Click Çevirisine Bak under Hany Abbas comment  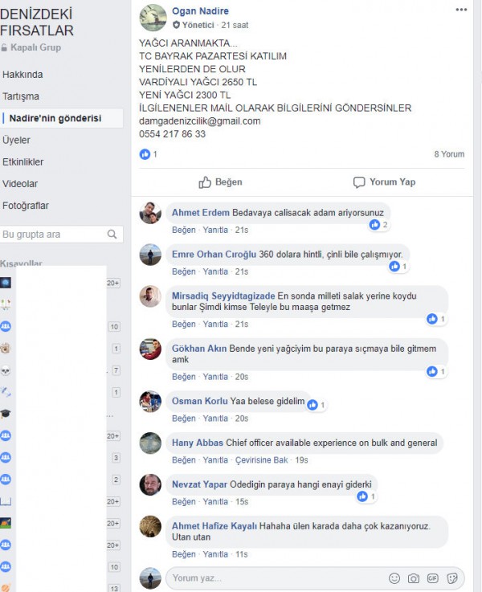tap(261, 459)
